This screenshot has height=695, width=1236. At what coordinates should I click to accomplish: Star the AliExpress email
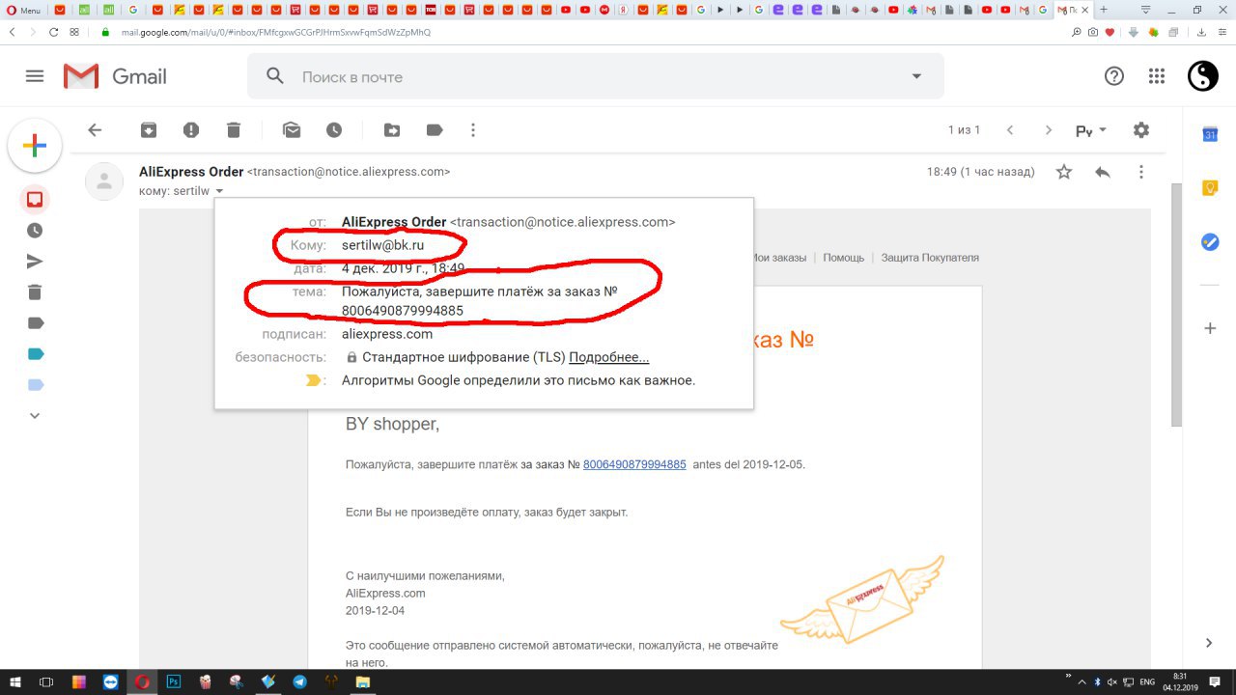pos(1064,172)
